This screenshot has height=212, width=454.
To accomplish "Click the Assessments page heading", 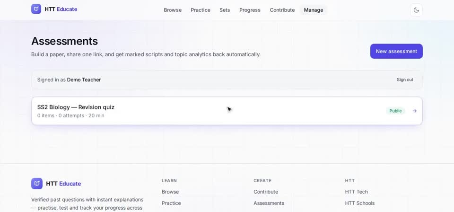I will (65, 41).
